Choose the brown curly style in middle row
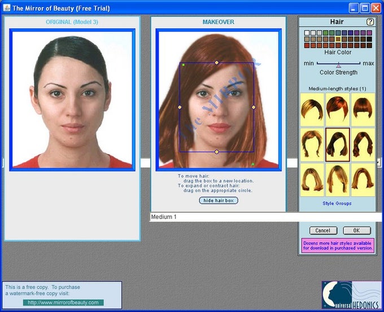Image resolution: width=384 pixels, height=312 pixels. [x=363, y=144]
